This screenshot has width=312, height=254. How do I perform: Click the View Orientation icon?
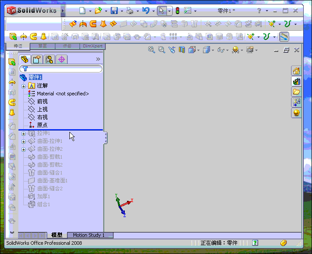[x=192, y=50]
